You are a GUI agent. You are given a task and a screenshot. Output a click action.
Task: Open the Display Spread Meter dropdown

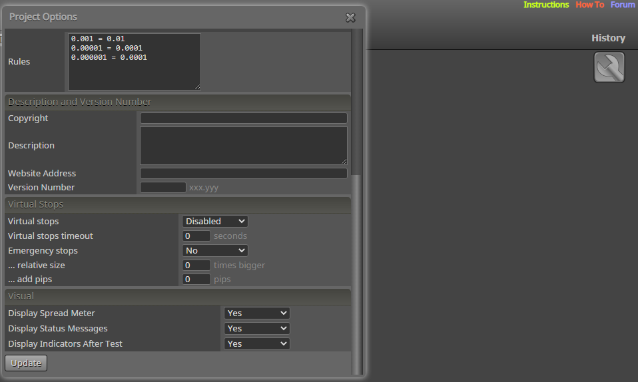pos(257,313)
